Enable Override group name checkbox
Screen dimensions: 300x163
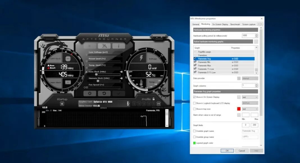pyautogui.click(x=194, y=137)
